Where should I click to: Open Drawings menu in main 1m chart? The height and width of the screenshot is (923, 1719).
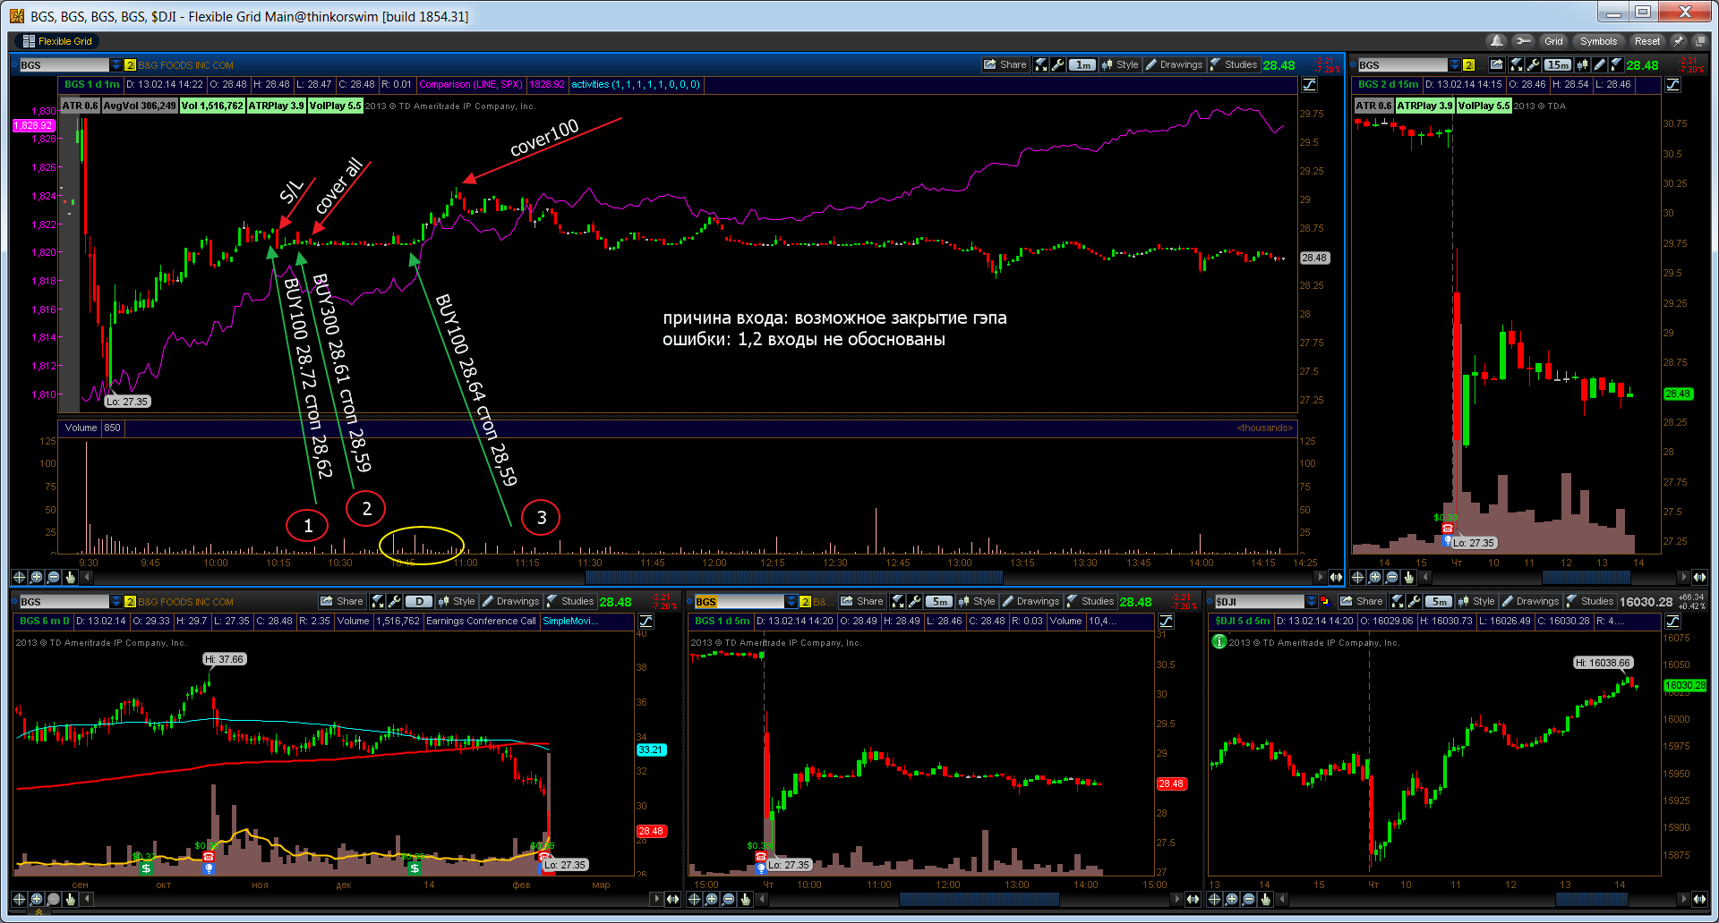pyautogui.click(x=1175, y=64)
